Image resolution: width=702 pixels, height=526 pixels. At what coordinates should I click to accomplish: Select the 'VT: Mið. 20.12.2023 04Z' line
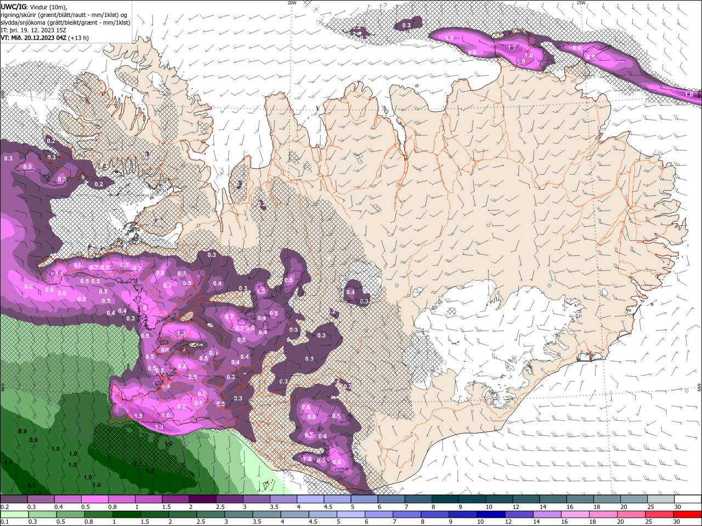[45, 38]
